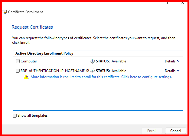This screenshot has height=136, width=189.
Task: Expand Details for the Computer certificate
Action: 172,61
